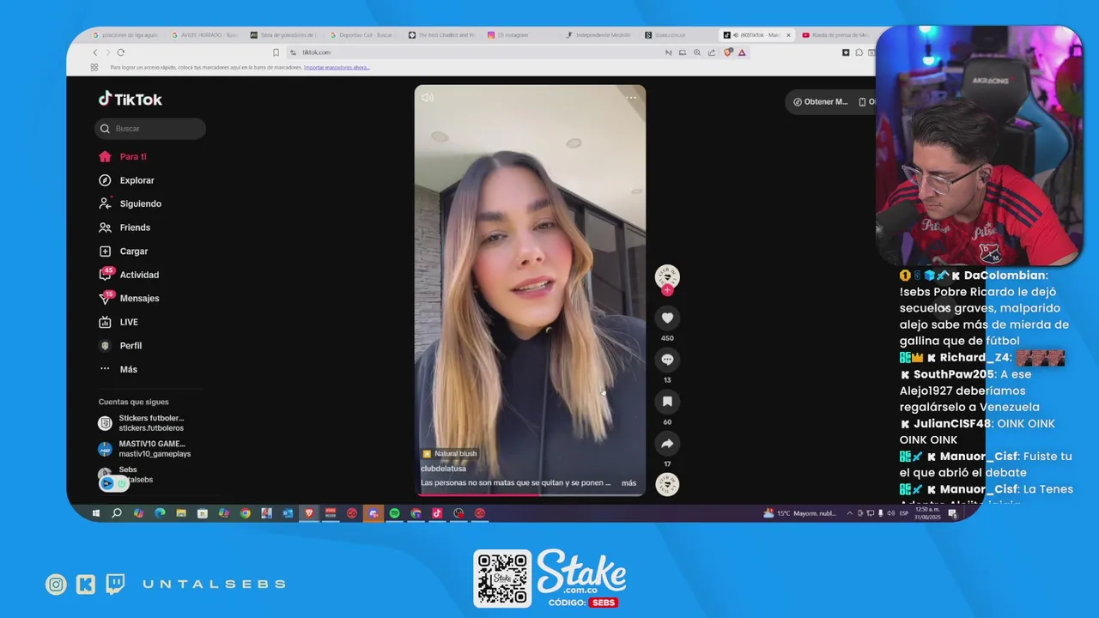Follow creator using red plus button
This screenshot has width=1099, height=618.
pyautogui.click(x=667, y=290)
